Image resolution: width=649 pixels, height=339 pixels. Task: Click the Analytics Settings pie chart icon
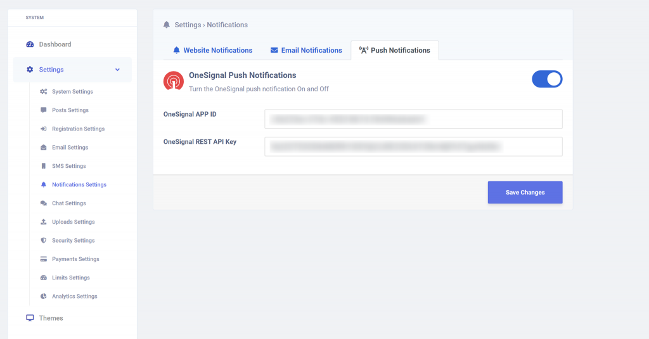[44, 297]
